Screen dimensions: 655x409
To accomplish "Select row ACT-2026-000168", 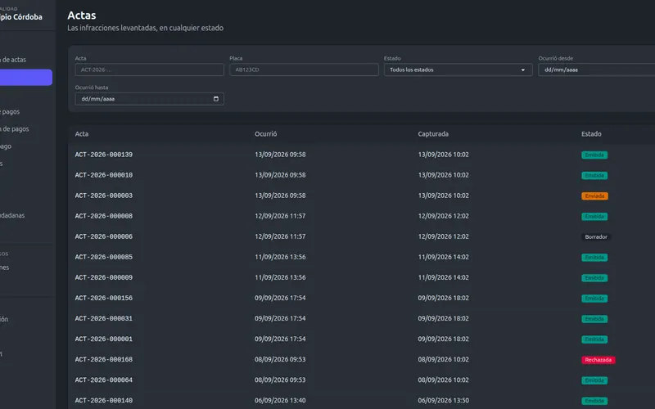I will coord(361,359).
